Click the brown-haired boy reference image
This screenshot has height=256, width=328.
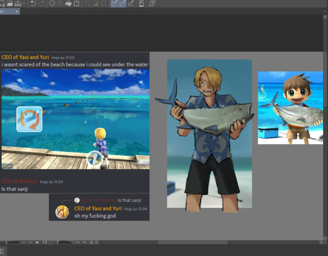point(290,108)
